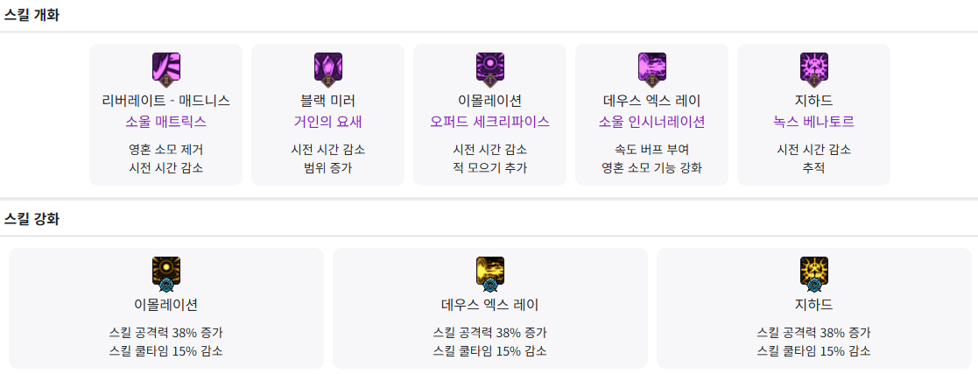The image size is (978, 374).
Task: Open the 거인의 요새 link
Action: coord(328,122)
